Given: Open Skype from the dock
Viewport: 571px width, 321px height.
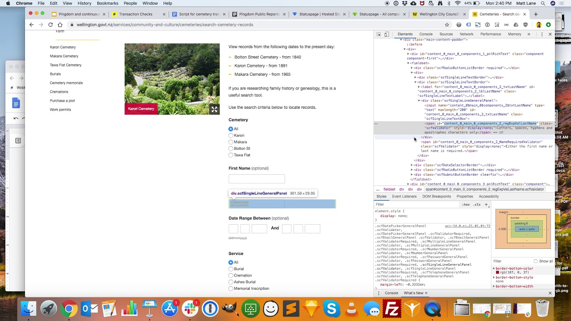Looking at the screenshot, I should (331, 309).
